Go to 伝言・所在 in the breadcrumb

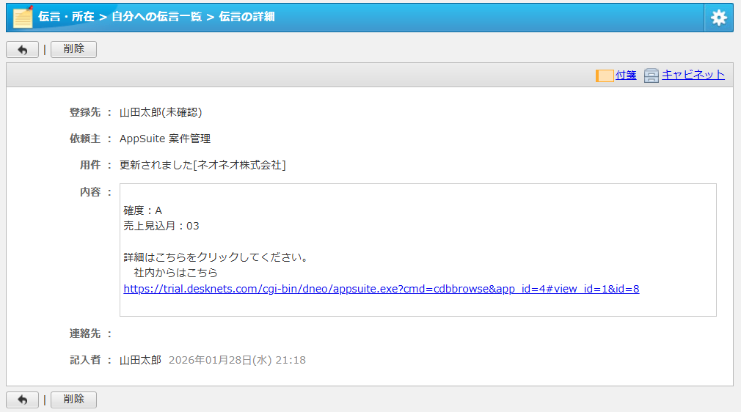[x=66, y=17]
